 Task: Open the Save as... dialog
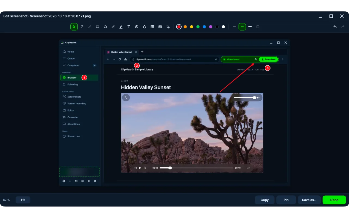point(309,200)
